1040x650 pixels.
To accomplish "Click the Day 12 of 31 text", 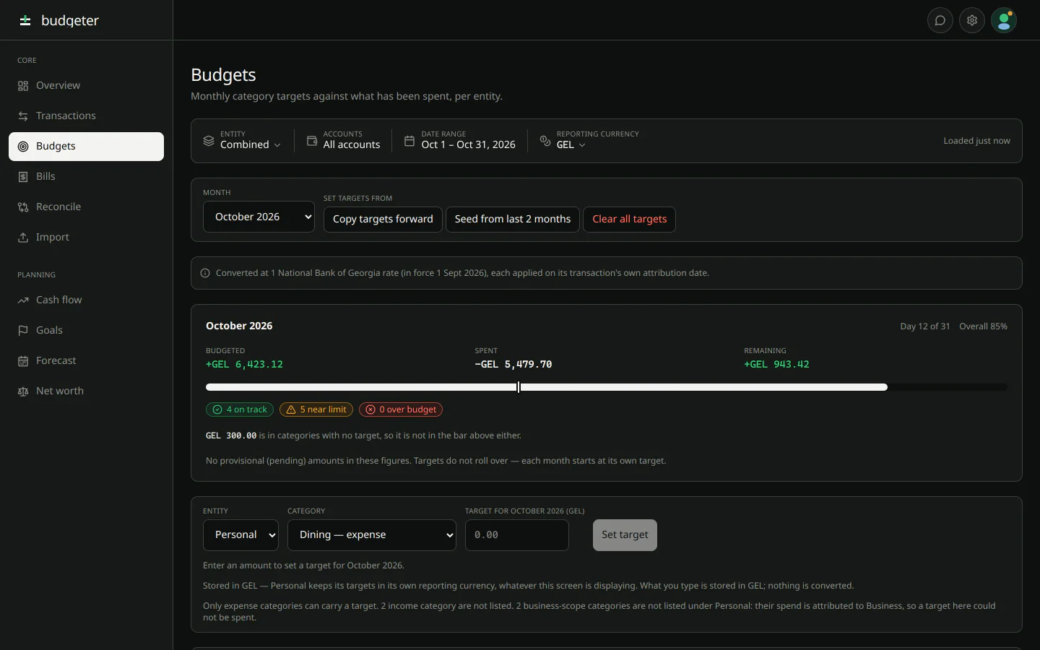I will [x=925, y=326].
